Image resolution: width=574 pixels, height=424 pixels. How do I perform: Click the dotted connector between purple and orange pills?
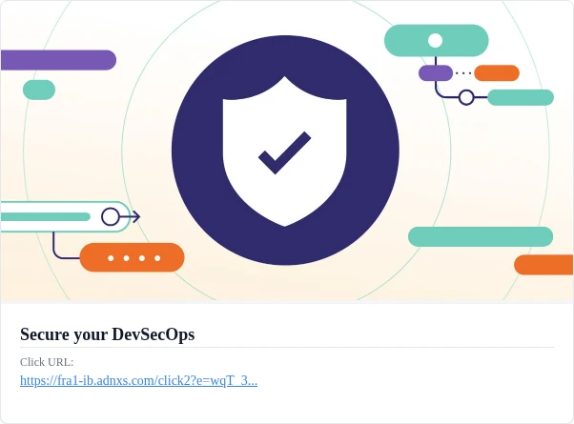463,73
